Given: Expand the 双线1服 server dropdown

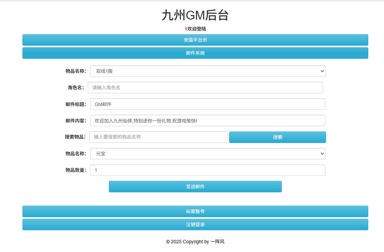Looking at the screenshot, I should (x=207, y=71).
